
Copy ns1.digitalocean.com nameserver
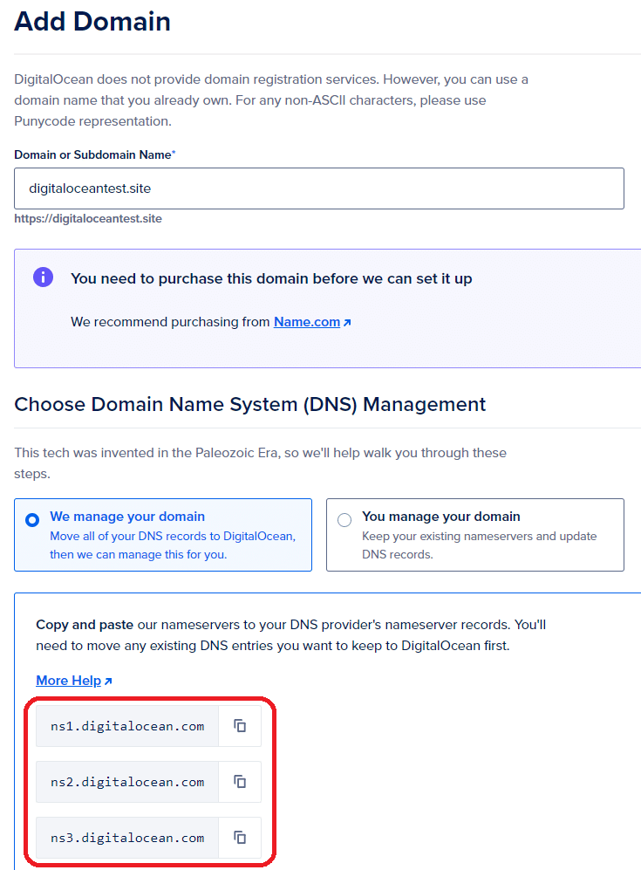240,726
